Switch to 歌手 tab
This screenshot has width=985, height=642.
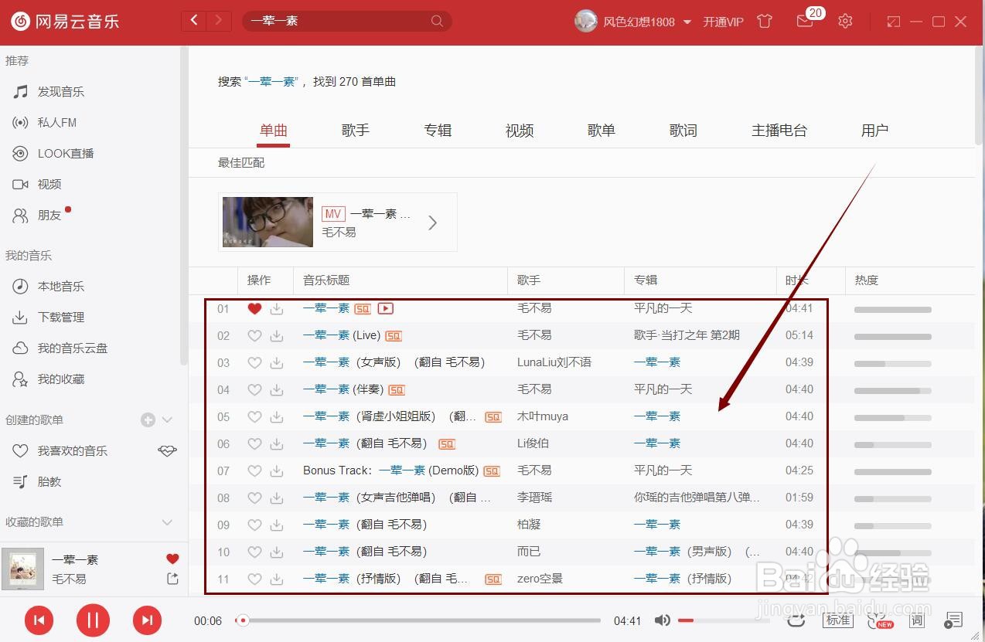coord(356,131)
